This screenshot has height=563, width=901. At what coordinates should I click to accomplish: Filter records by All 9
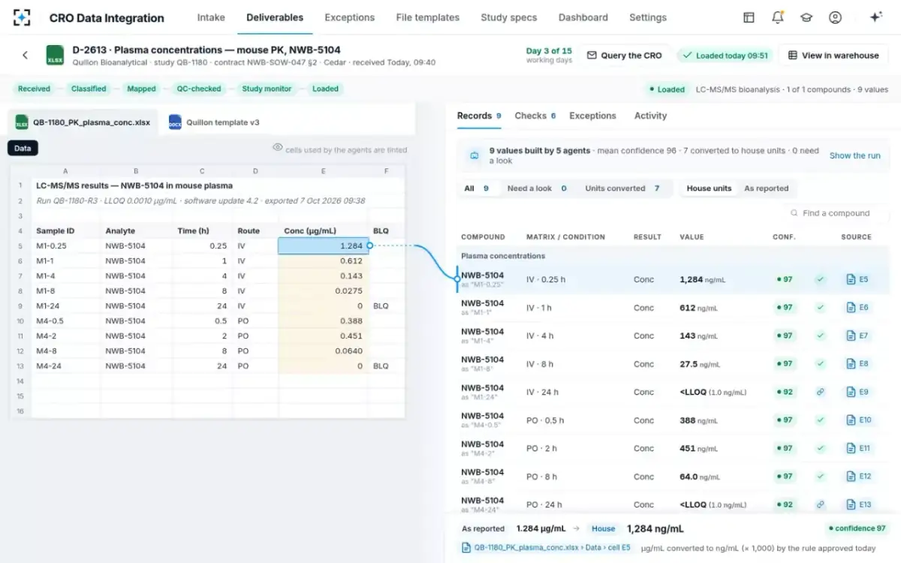(476, 188)
